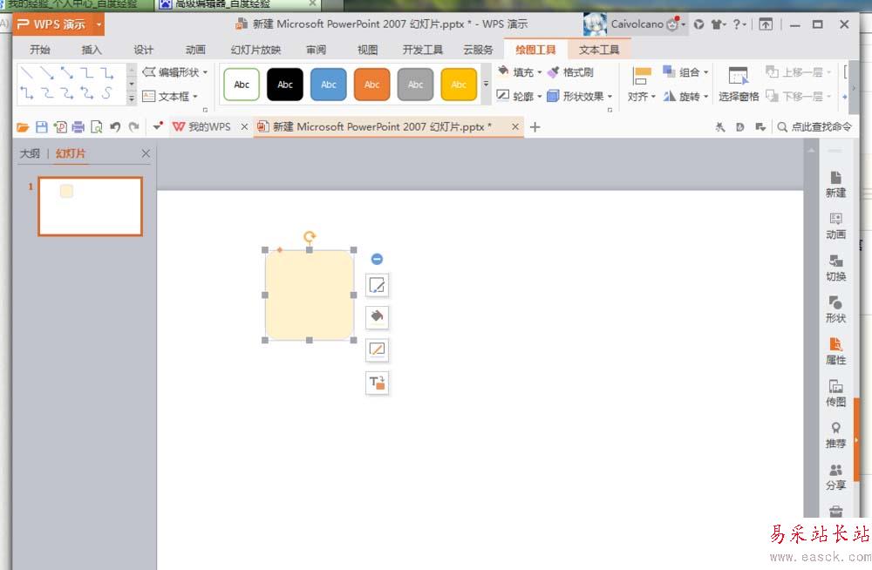Open the 文本框 dropdown
Image resolution: width=872 pixels, height=570 pixels.
(170, 96)
